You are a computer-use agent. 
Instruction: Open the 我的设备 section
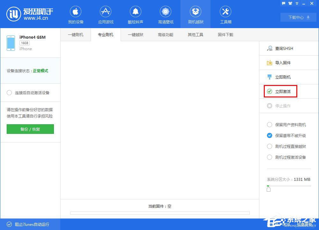click(x=76, y=14)
